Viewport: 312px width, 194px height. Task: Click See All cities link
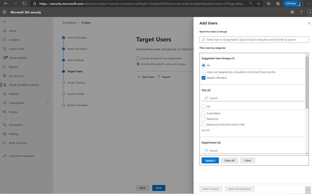[x=205, y=130]
